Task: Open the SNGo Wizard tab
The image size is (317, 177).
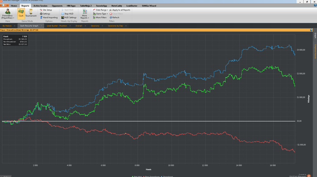Action: [149, 5]
